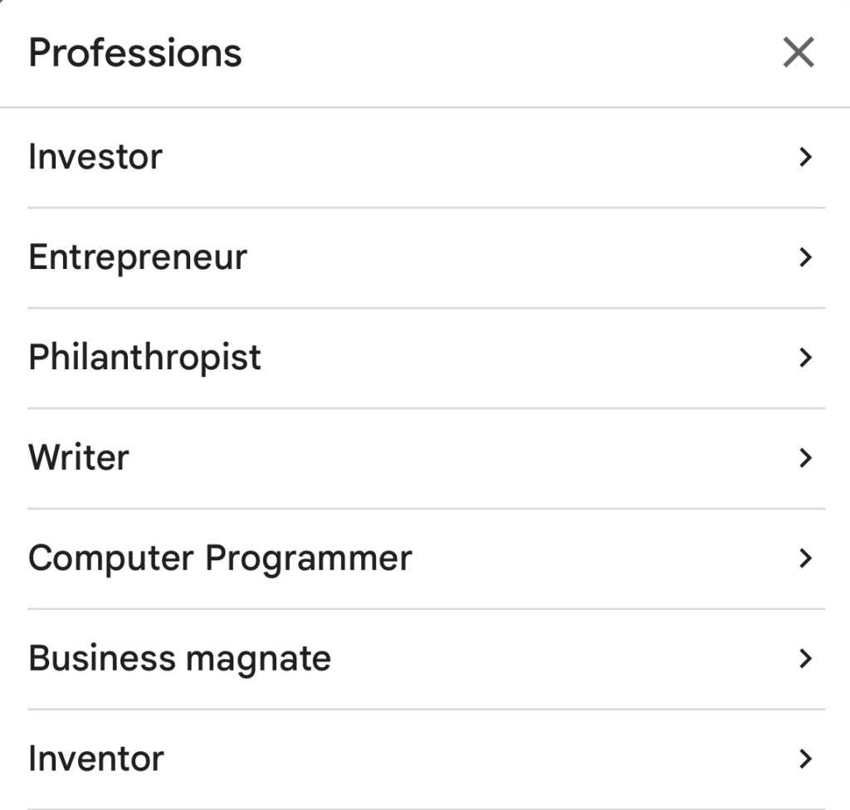This screenshot has height=810, width=850.
Task: Click the header divider below Professions title
Action: (425, 107)
